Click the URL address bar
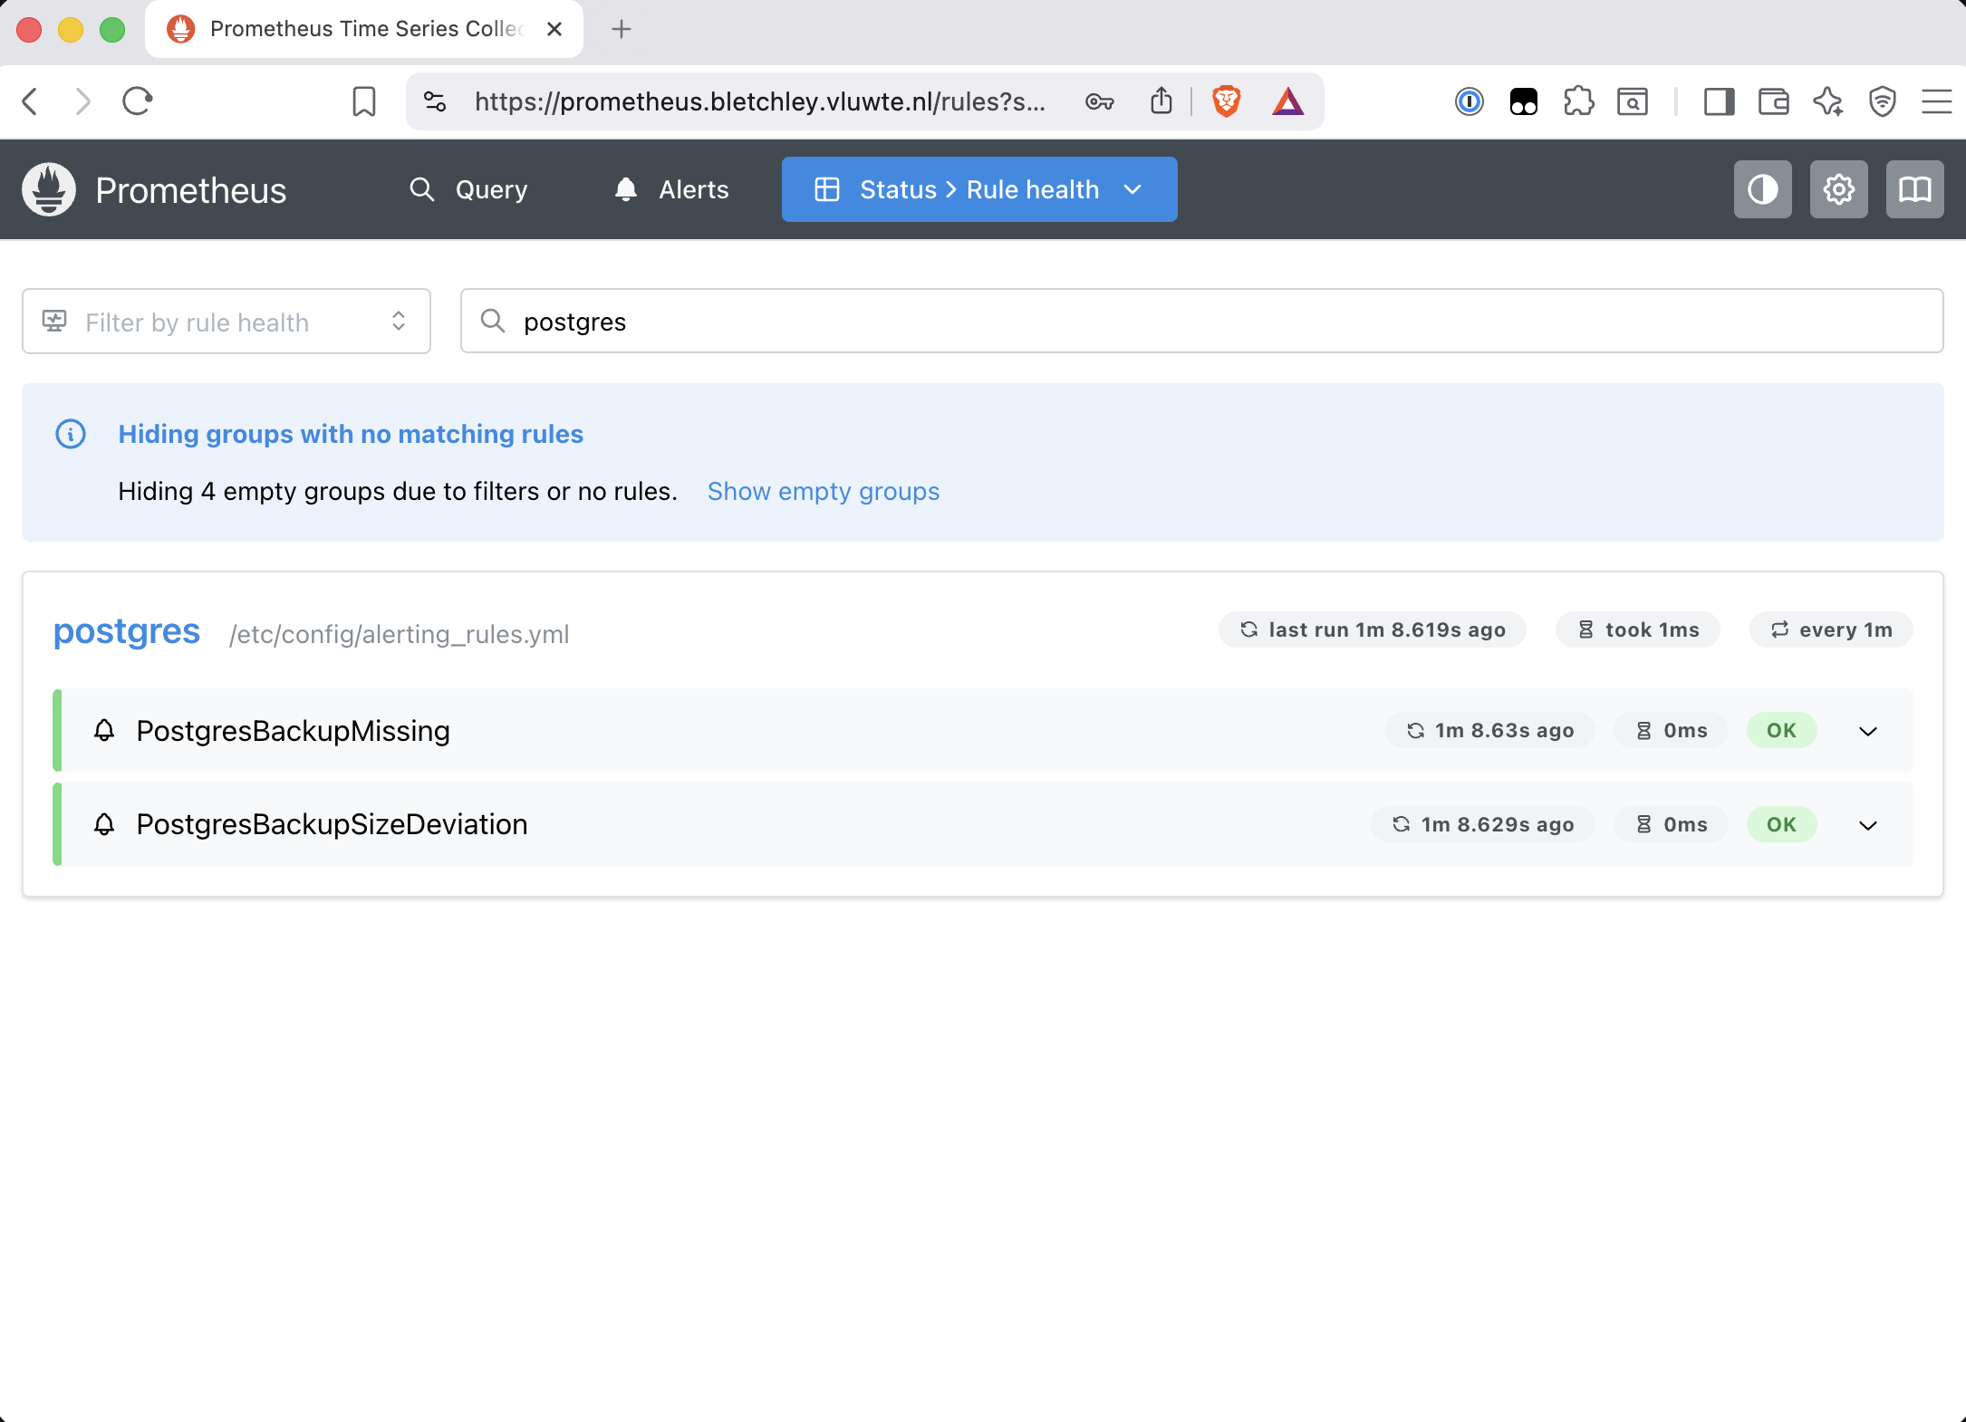 759,101
